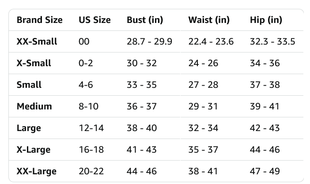Click the X-Large row label
The width and height of the screenshot is (310, 184).
click(x=33, y=150)
